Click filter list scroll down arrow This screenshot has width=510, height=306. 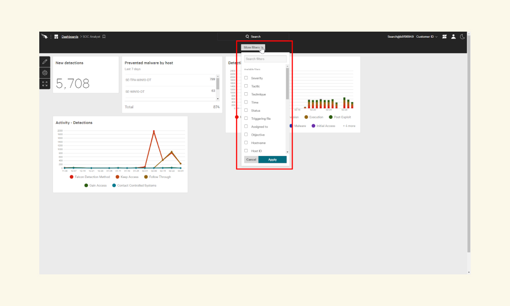click(288, 152)
